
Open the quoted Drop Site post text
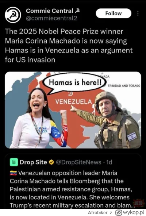(x=71, y=189)
